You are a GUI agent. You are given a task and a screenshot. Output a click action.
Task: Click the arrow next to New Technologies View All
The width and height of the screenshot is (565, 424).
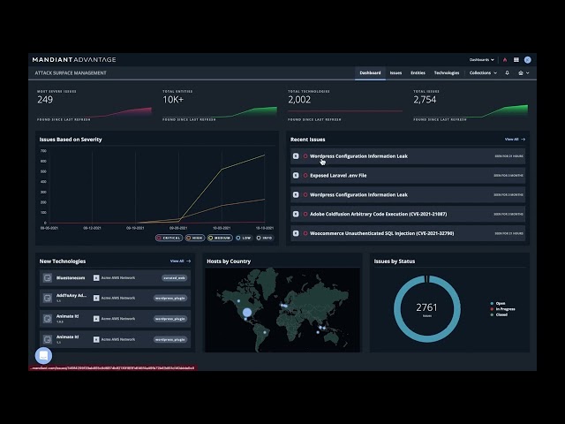coord(188,261)
